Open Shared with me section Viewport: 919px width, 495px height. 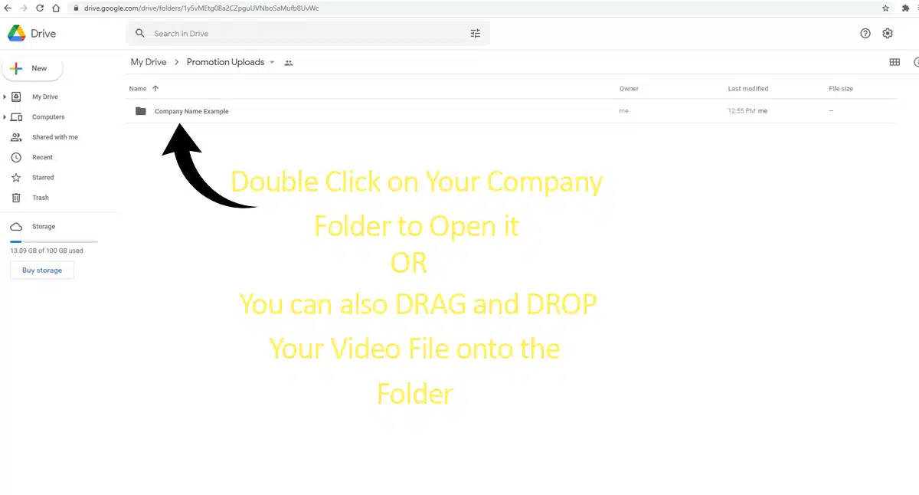[x=54, y=137]
